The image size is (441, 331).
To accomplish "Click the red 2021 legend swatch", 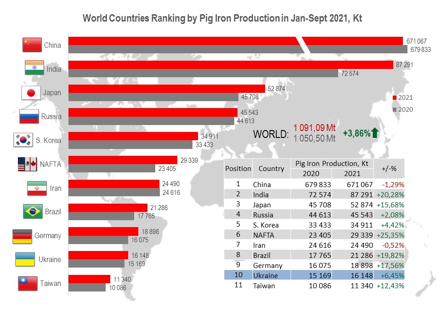I will point(395,98).
